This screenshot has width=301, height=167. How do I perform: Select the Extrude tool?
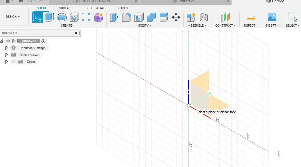tap(49, 17)
